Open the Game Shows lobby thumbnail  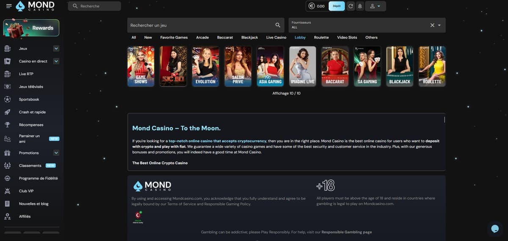coord(141,66)
